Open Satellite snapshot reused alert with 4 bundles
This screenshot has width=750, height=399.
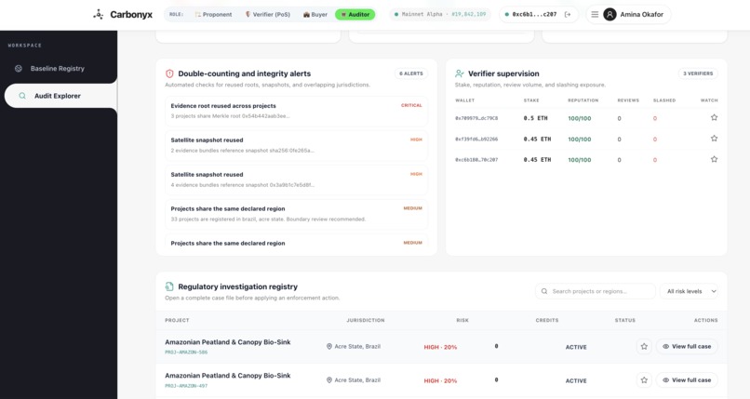click(296, 180)
